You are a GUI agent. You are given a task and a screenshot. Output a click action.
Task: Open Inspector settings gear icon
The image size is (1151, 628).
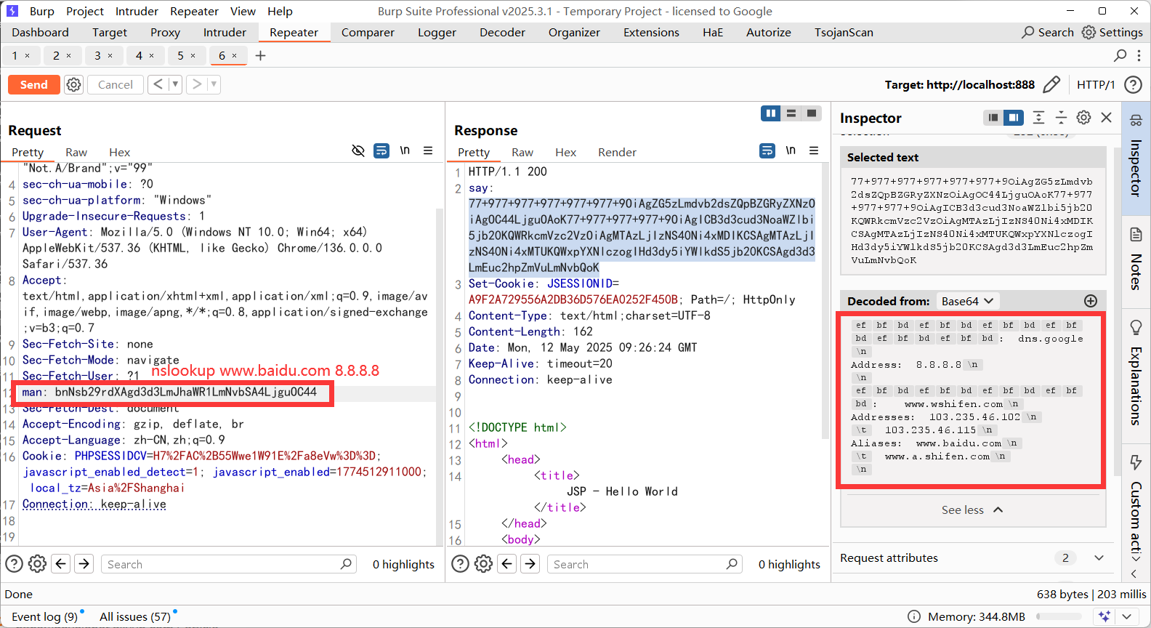(x=1083, y=118)
